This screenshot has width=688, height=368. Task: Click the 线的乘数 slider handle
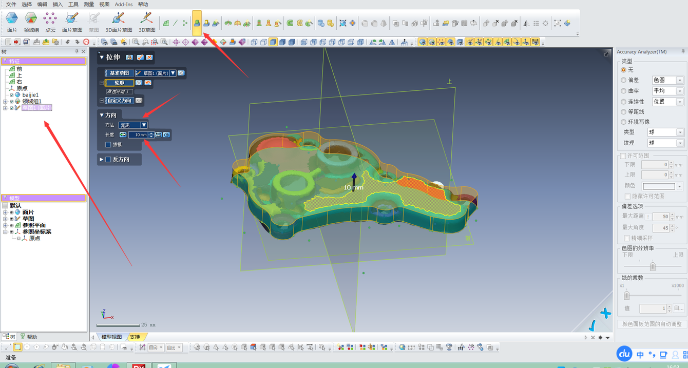626,296
